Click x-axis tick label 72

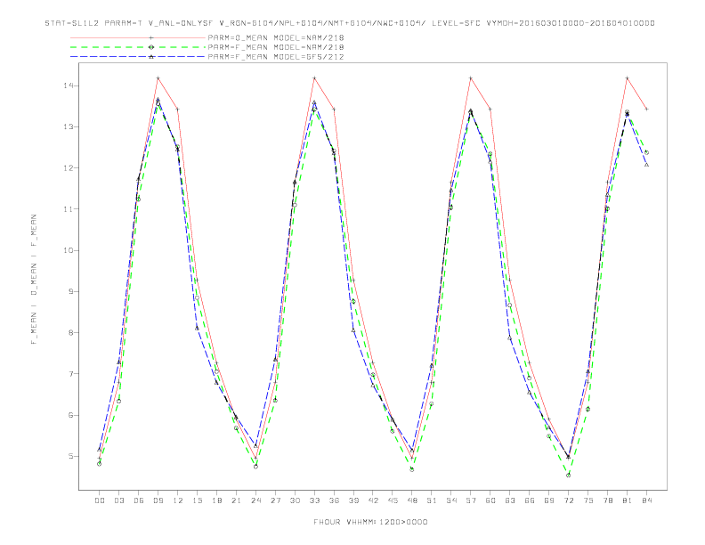(x=568, y=500)
